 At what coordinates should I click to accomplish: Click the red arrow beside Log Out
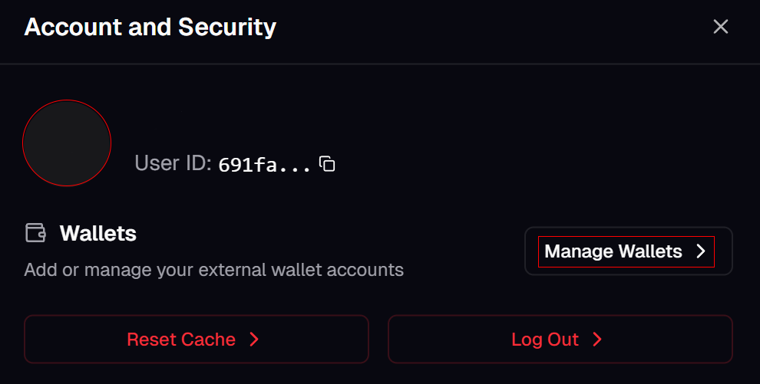[x=597, y=340]
